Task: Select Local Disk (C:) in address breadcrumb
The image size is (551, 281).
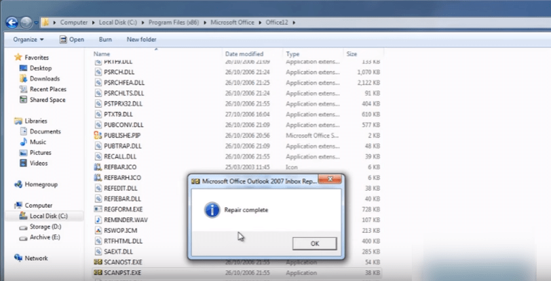Action: [x=117, y=22]
